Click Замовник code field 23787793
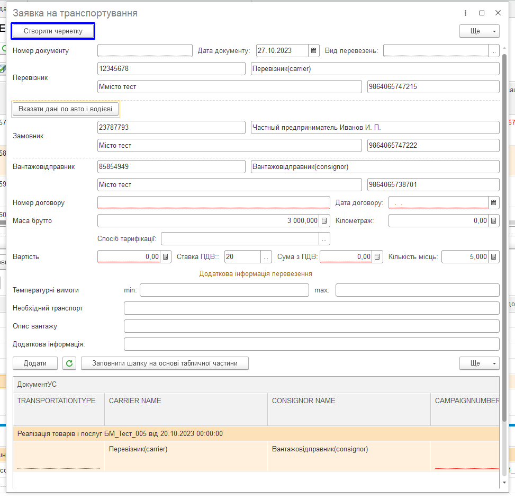This screenshot has height=498, width=515. pos(171,128)
